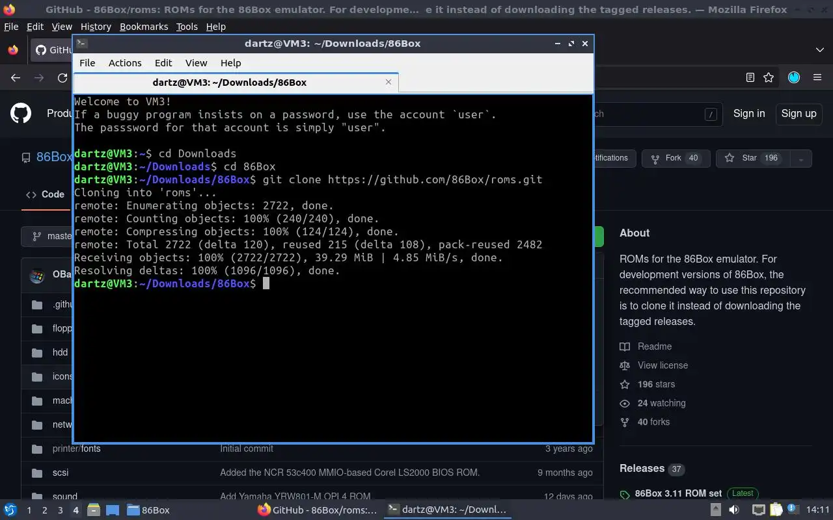This screenshot has width=833, height=520.
Task: Click the terminal command prompt area
Action: [333, 268]
